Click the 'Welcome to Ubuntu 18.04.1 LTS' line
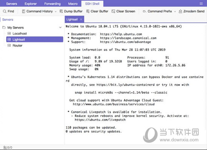The height and width of the screenshot is (150, 207). pyautogui.click(x=124, y=26)
